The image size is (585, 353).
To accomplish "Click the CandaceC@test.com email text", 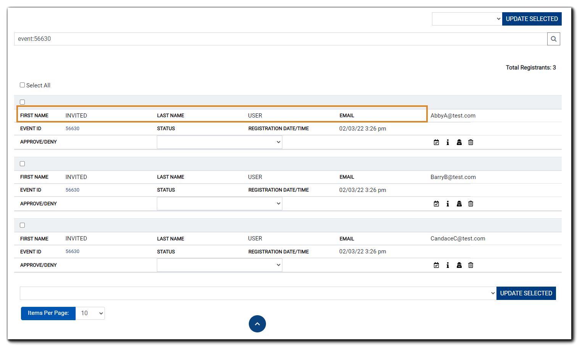I will [458, 239].
